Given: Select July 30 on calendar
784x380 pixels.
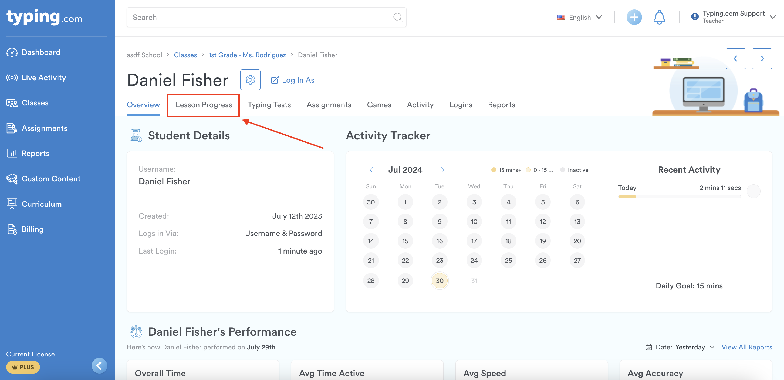Looking at the screenshot, I should [x=440, y=281].
